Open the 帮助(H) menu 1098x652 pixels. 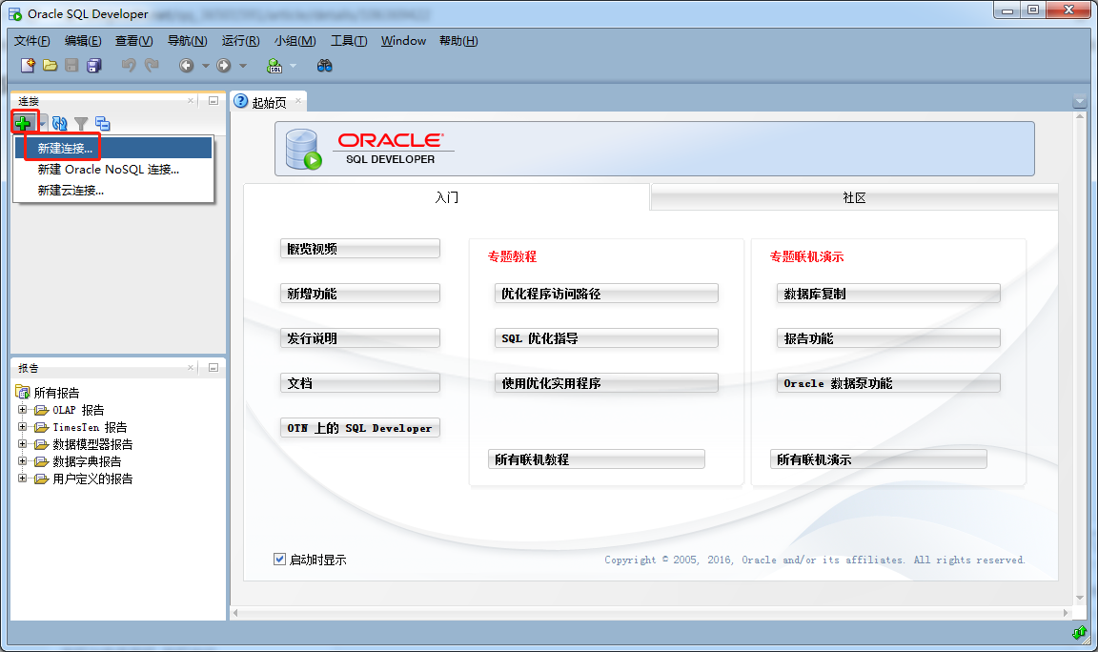[458, 41]
